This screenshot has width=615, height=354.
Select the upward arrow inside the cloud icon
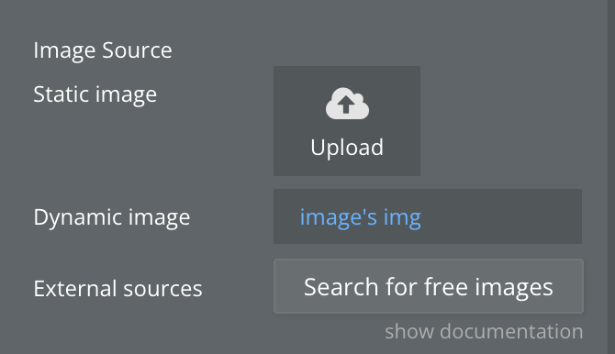pyautogui.click(x=346, y=105)
